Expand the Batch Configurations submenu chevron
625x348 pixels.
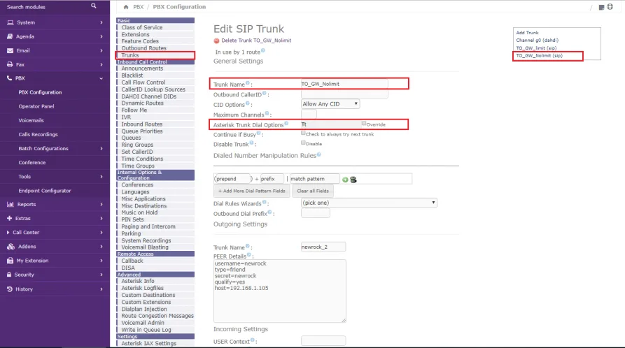101,149
